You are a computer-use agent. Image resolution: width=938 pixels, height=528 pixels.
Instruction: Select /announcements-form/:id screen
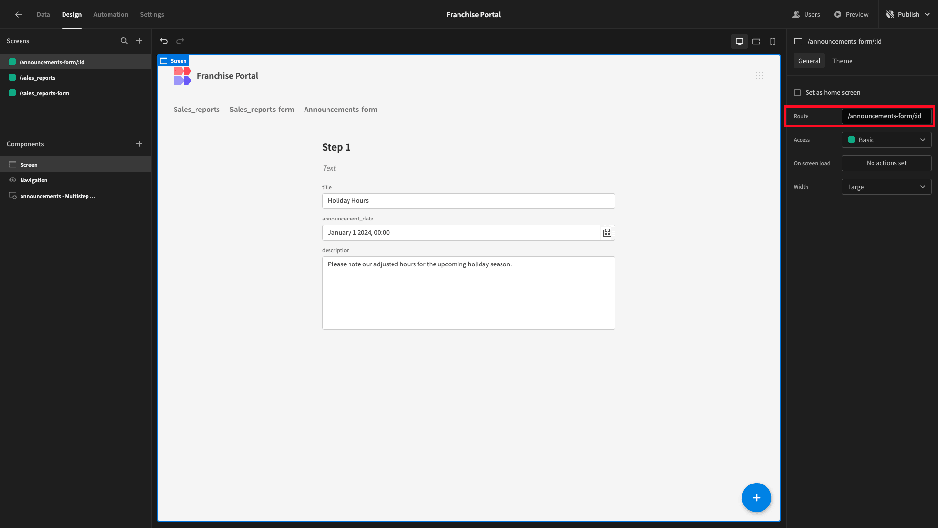(75, 62)
